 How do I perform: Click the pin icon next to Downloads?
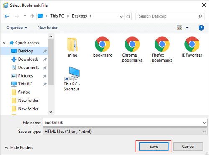(x=45, y=59)
